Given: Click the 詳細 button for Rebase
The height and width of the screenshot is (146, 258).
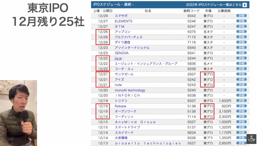Looking at the screenshot, I should pos(241,106).
